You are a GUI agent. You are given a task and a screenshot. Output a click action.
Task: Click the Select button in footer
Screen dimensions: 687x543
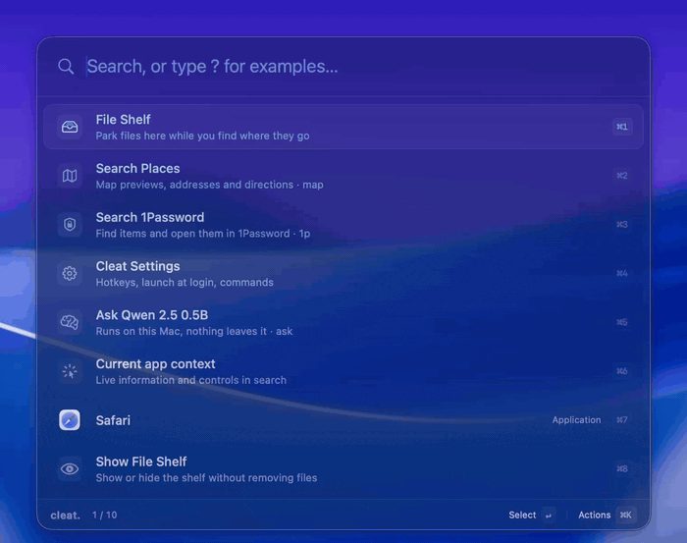coord(522,515)
